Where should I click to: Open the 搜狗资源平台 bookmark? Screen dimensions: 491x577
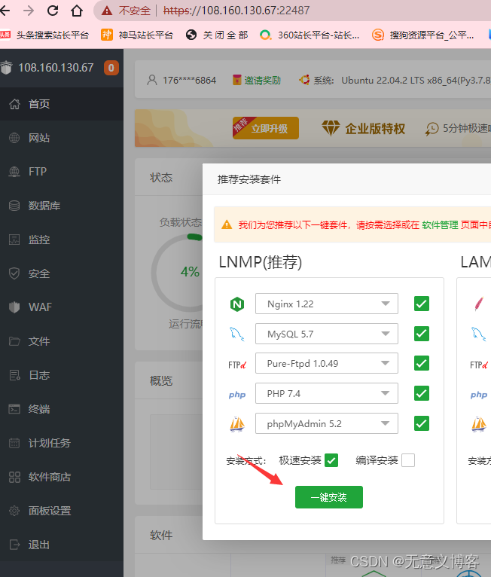[423, 35]
